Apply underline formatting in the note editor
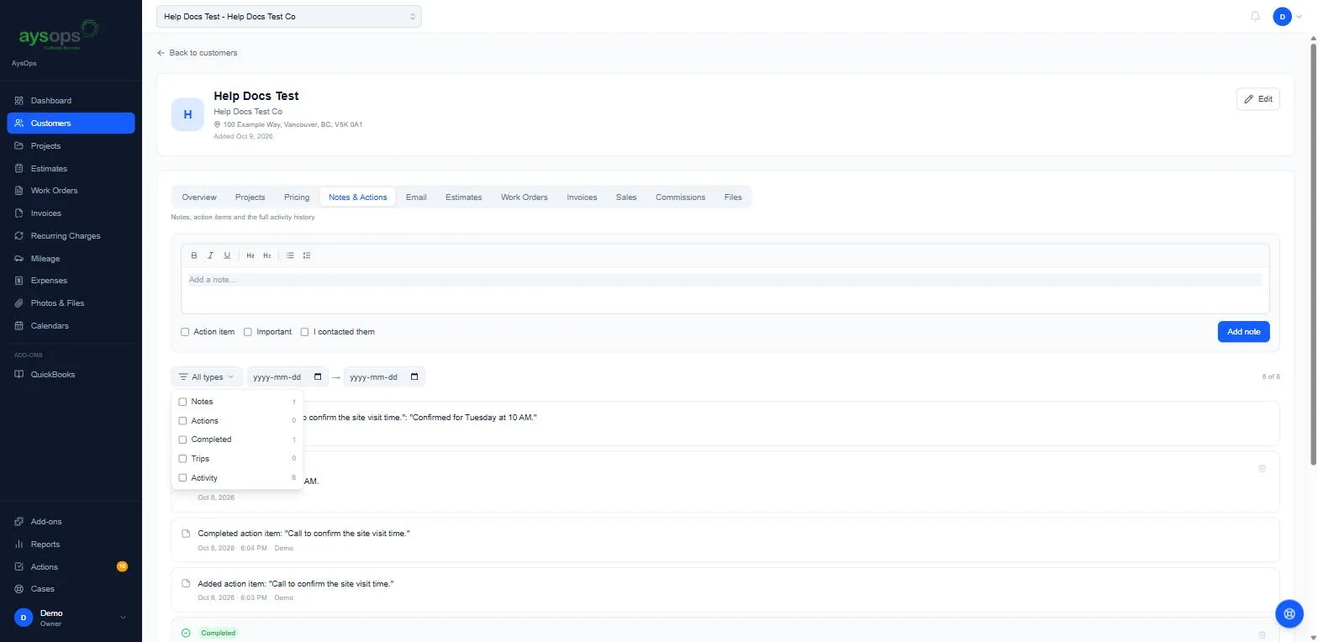Viewport: 1318px width, 642px height. 227,255
